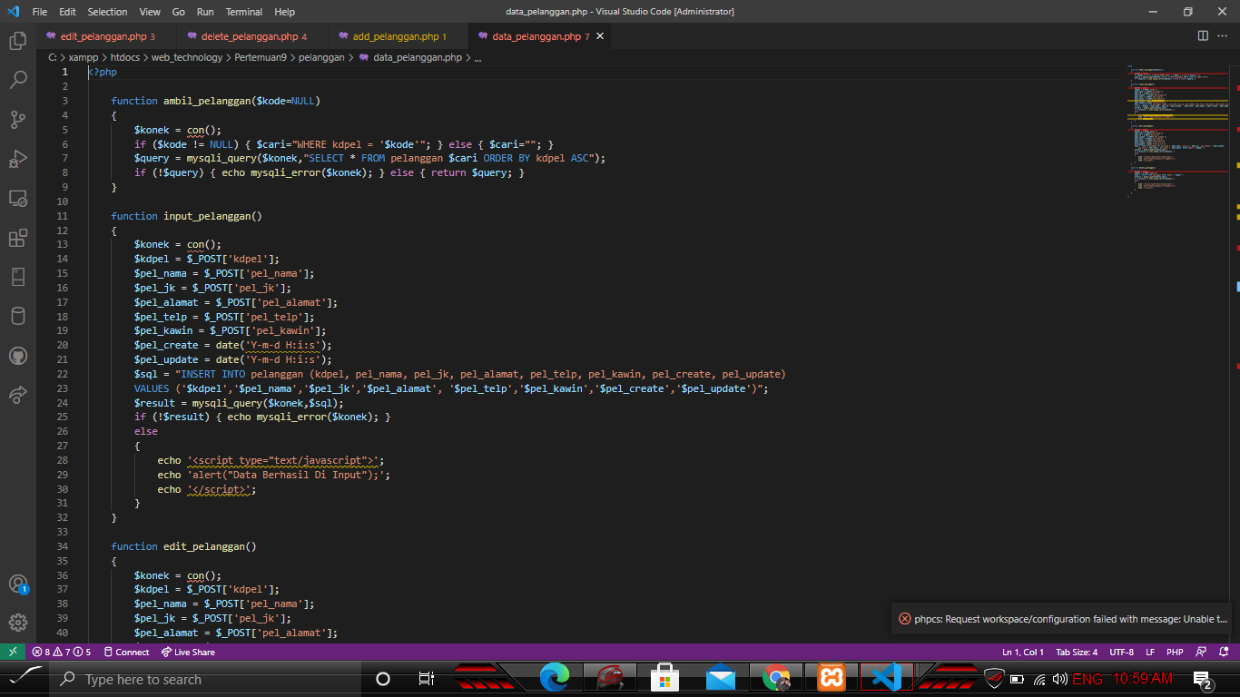
Task: Open the Run and Debug view
Action: click(x=17, y=159)
